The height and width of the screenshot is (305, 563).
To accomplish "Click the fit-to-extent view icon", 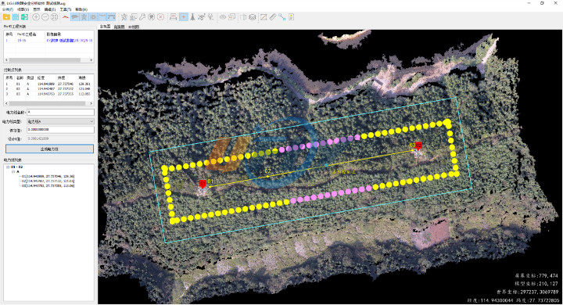I will pyautogui.click(x=54, y=17).
